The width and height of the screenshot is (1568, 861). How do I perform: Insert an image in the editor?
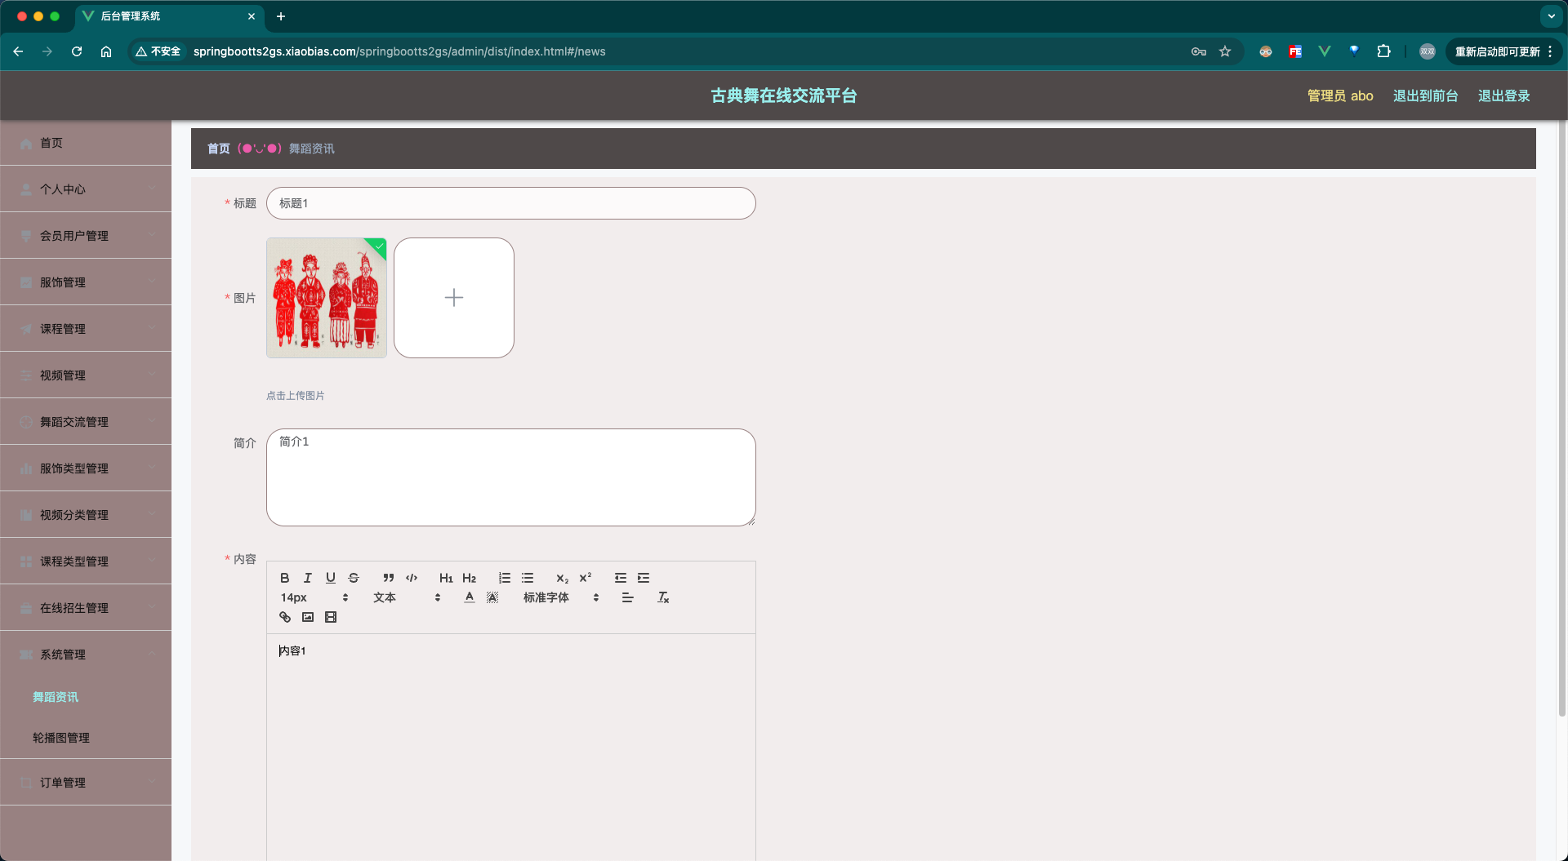click(x=308, y=617)
